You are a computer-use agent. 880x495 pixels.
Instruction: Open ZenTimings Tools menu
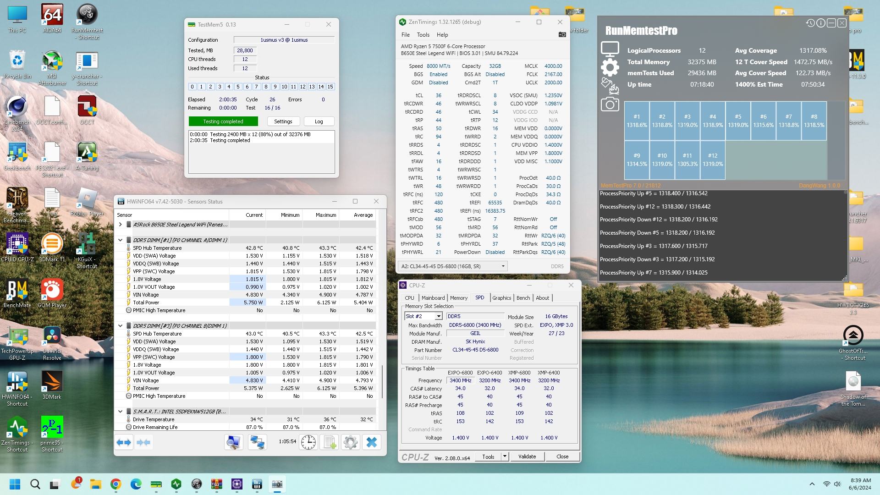point(423,35)
